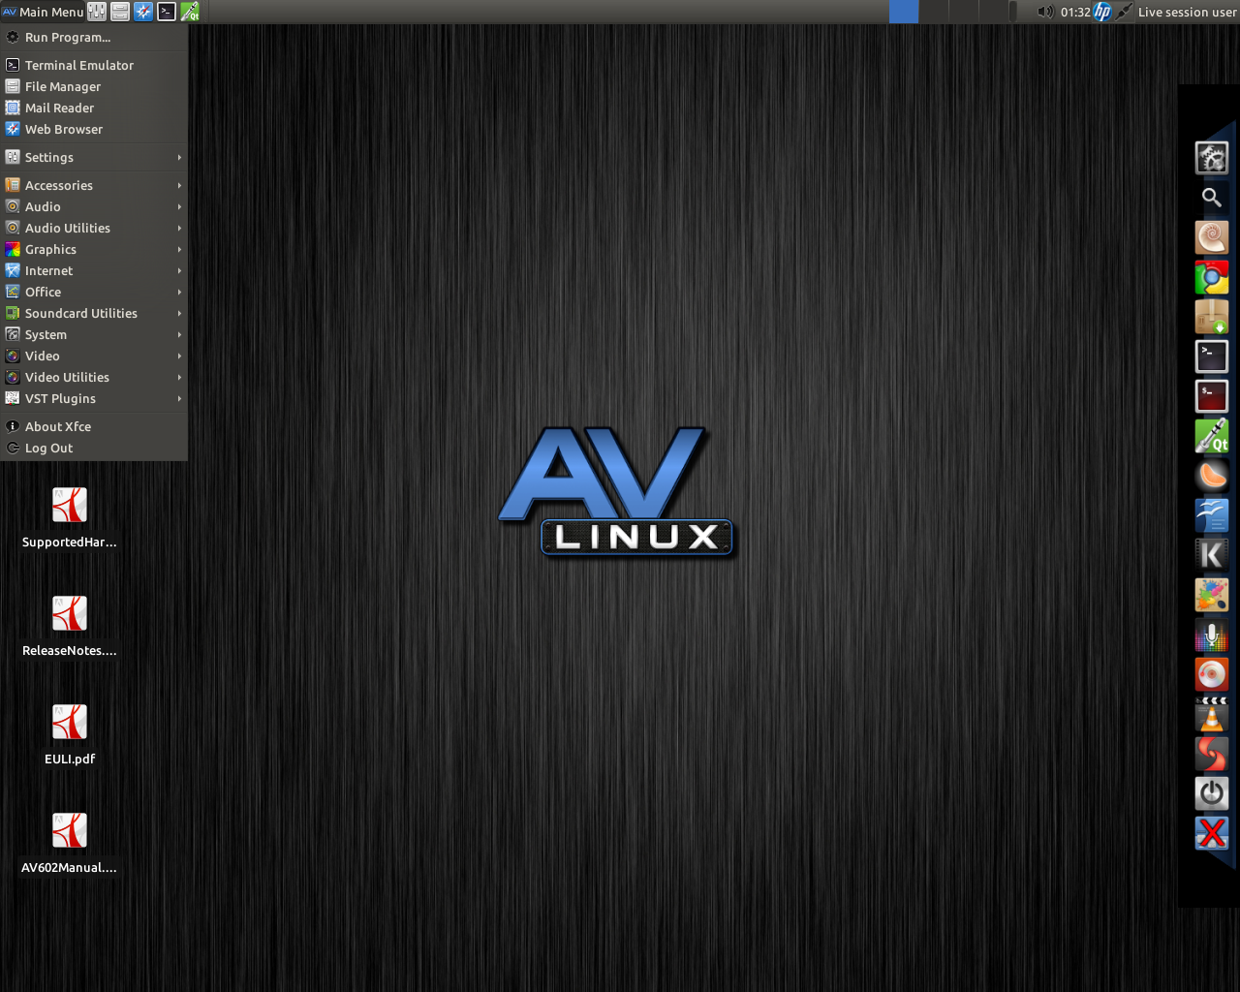Open the Video category in the menu
This screenshot has height=992, width=1240.
94,356
